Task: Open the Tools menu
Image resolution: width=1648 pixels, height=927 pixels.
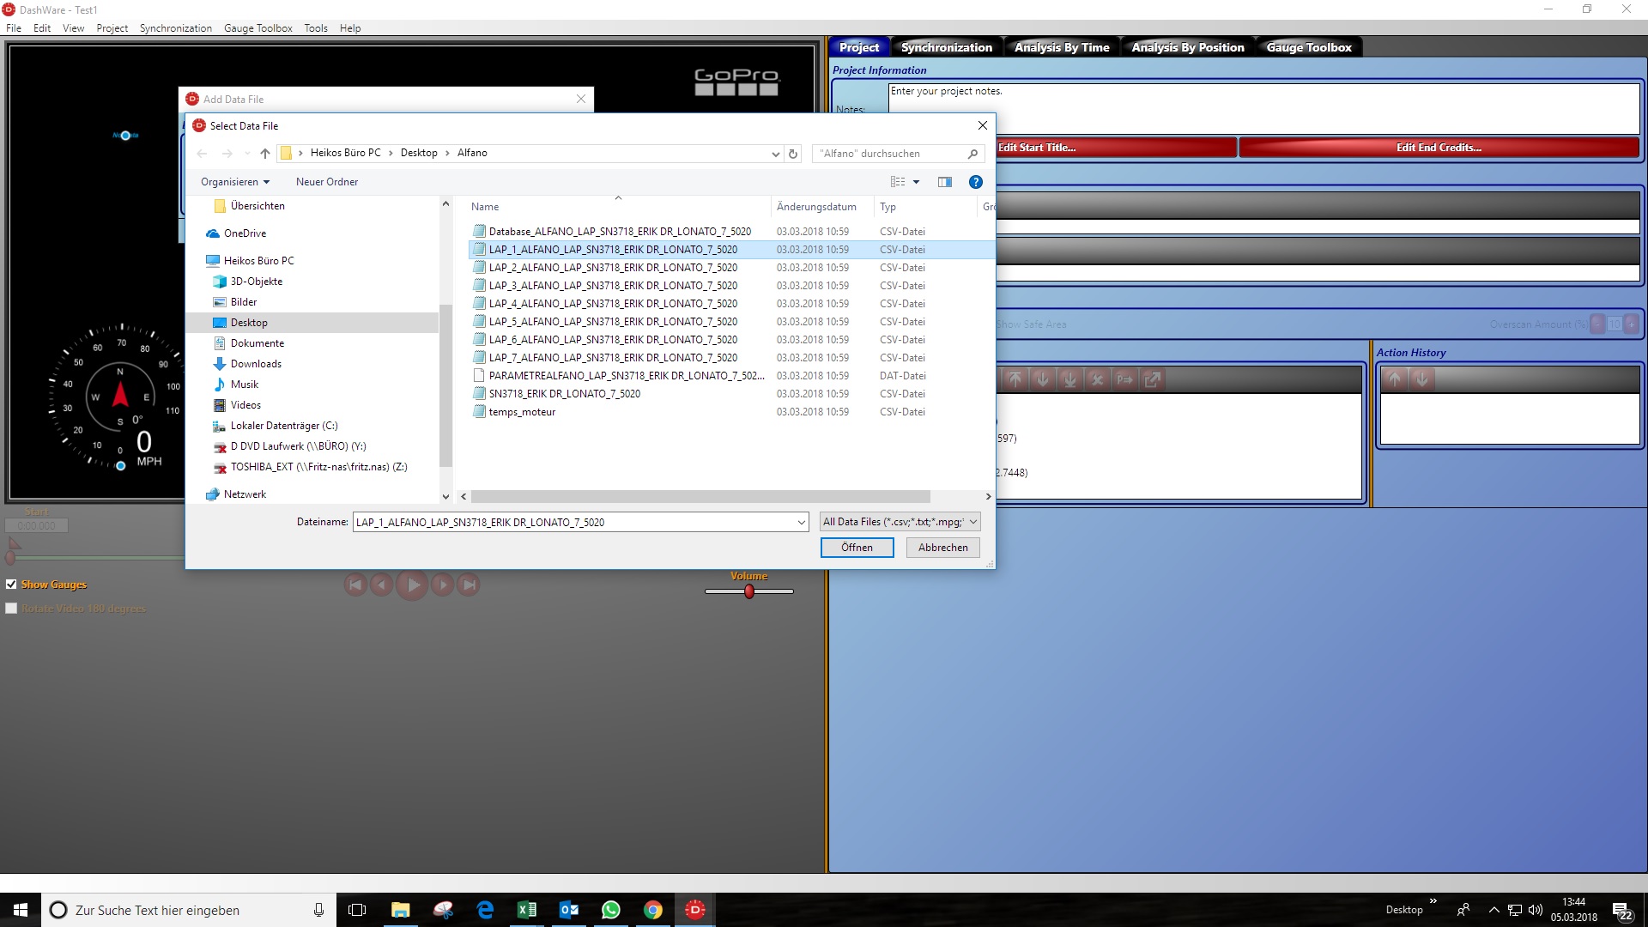Action: (x=316, y=28)
